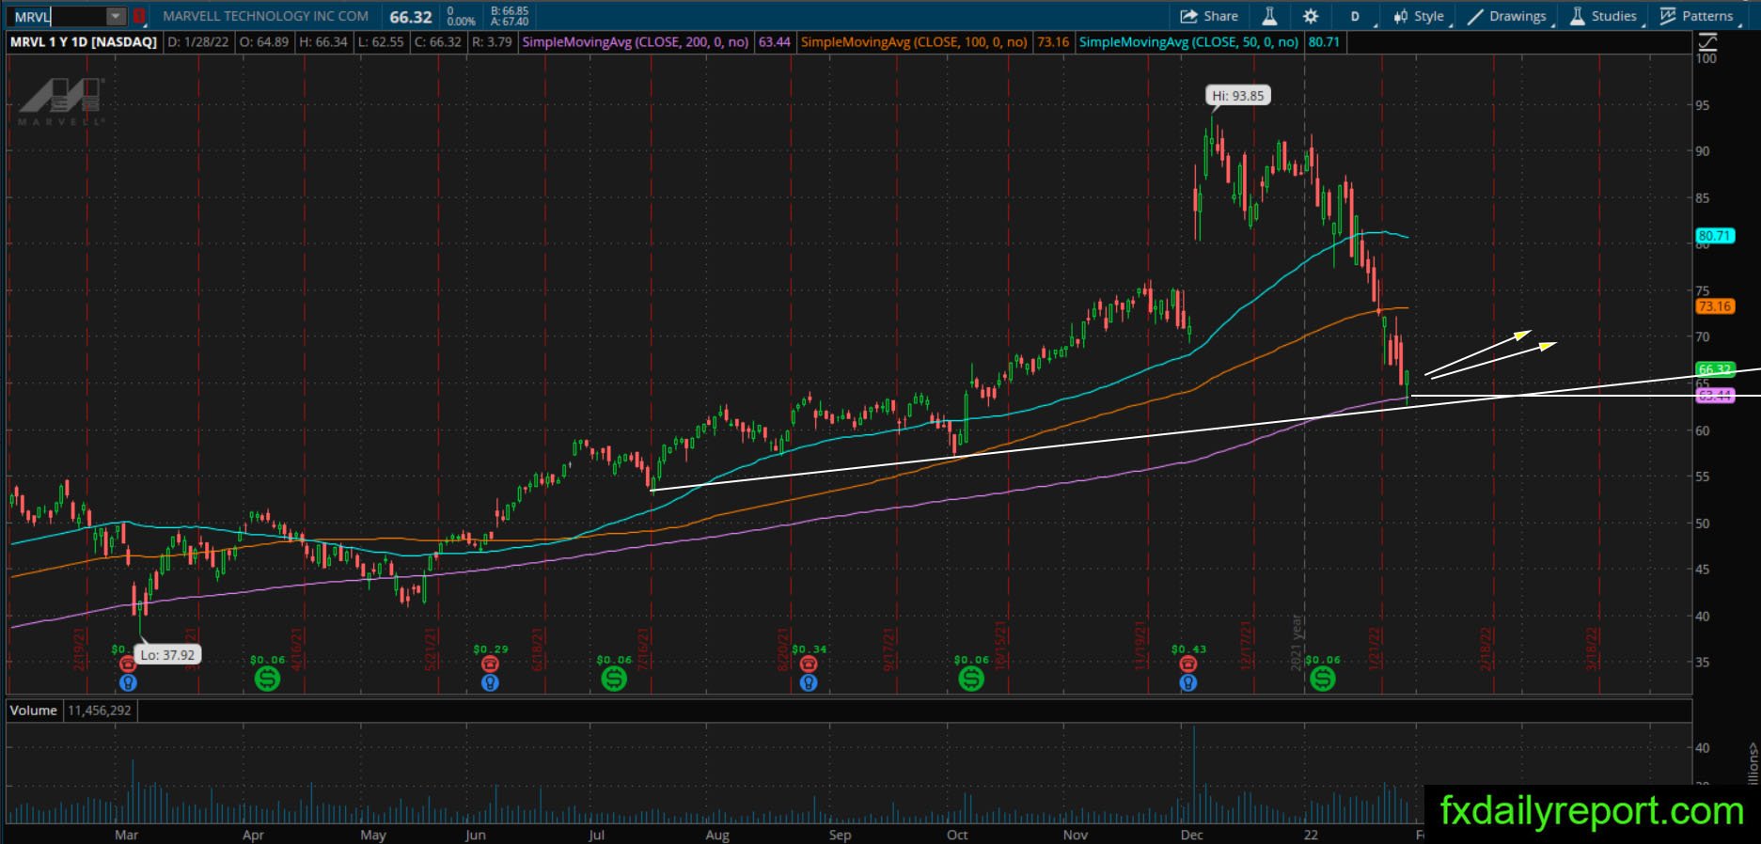Click the H: 66.34 high value
Viewport: 1761px width, 844px height.
tap(322, 42)
